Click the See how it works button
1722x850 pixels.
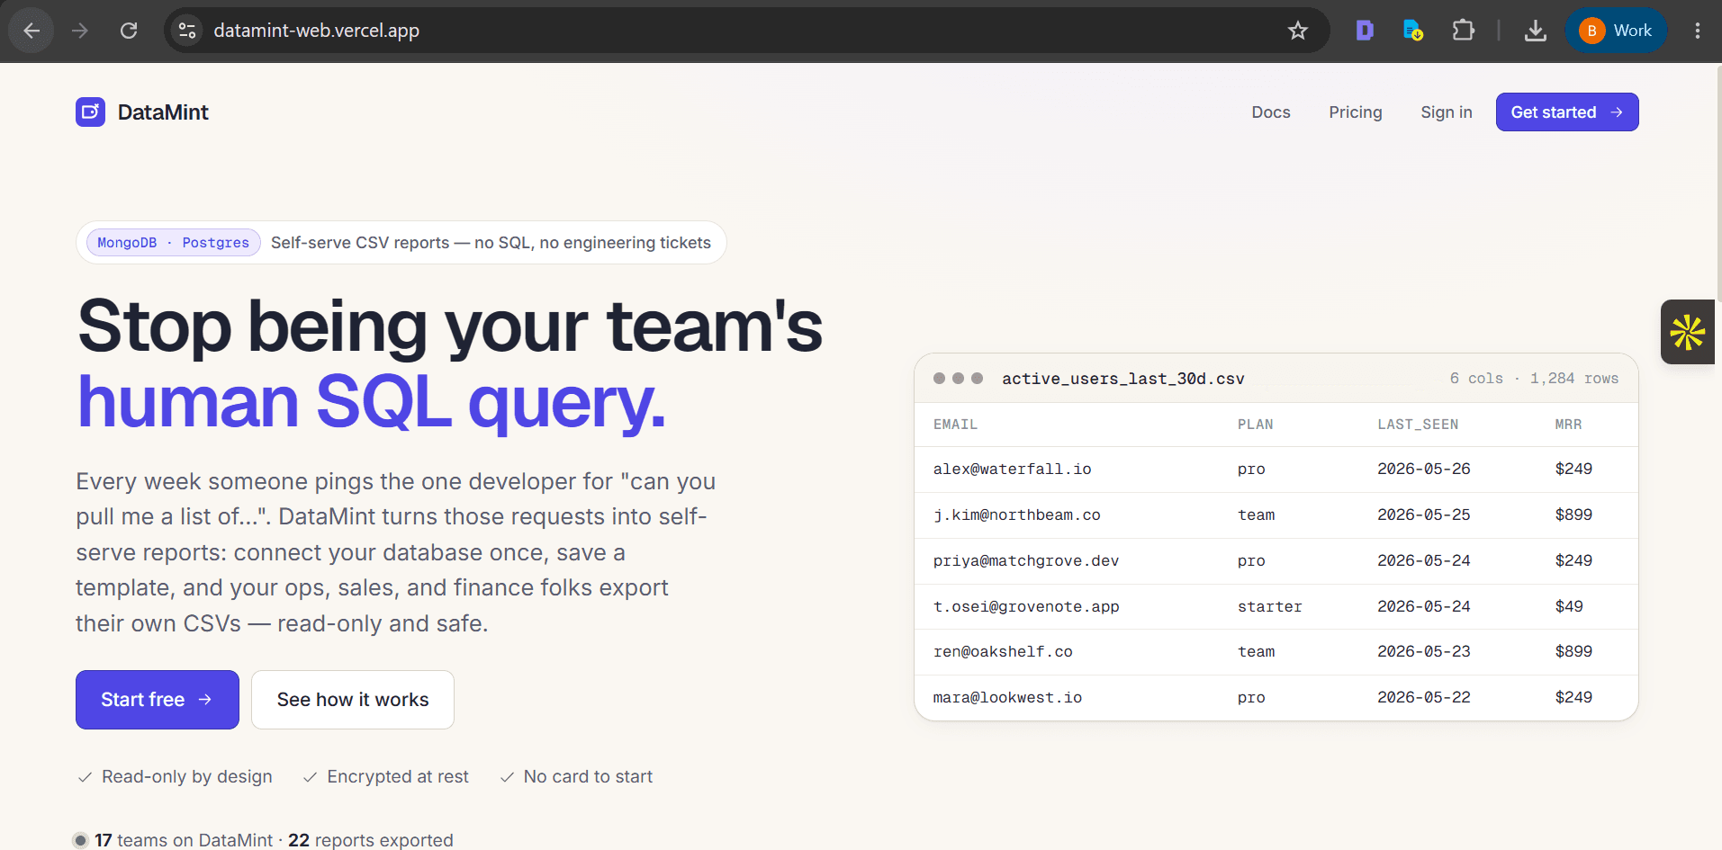coord(353,700)
